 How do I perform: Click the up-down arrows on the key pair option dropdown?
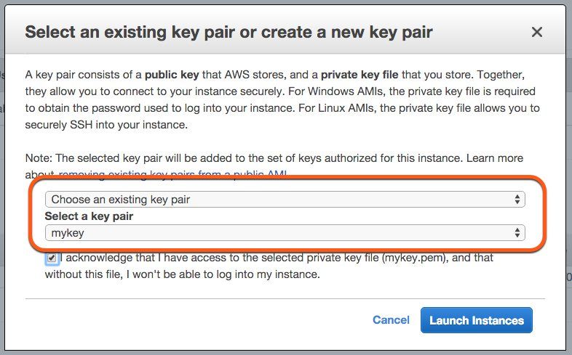[x=517, y=199]
